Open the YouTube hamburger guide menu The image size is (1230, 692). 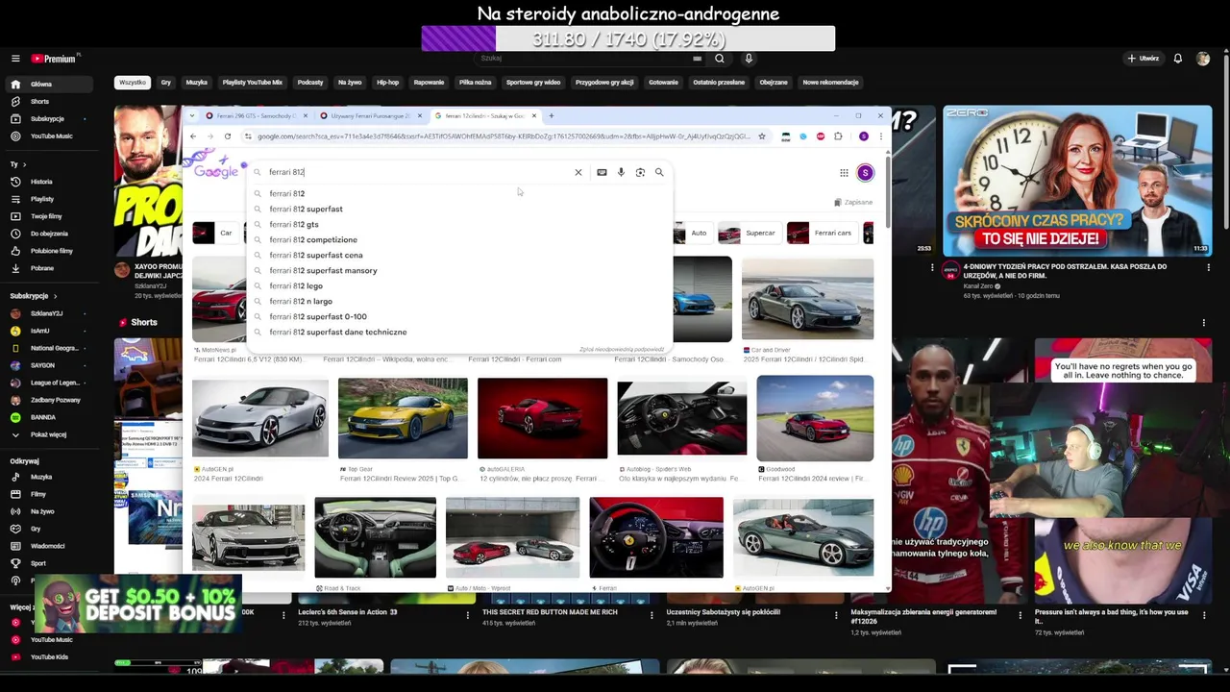15,59
